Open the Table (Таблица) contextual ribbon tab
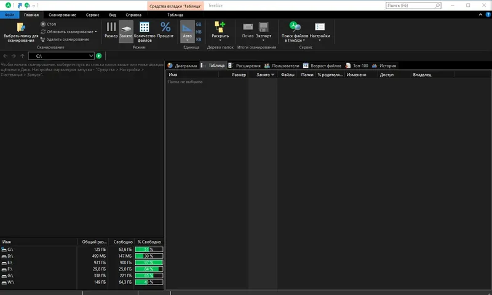Screen dimensions: 492x295 click(175, 15)
